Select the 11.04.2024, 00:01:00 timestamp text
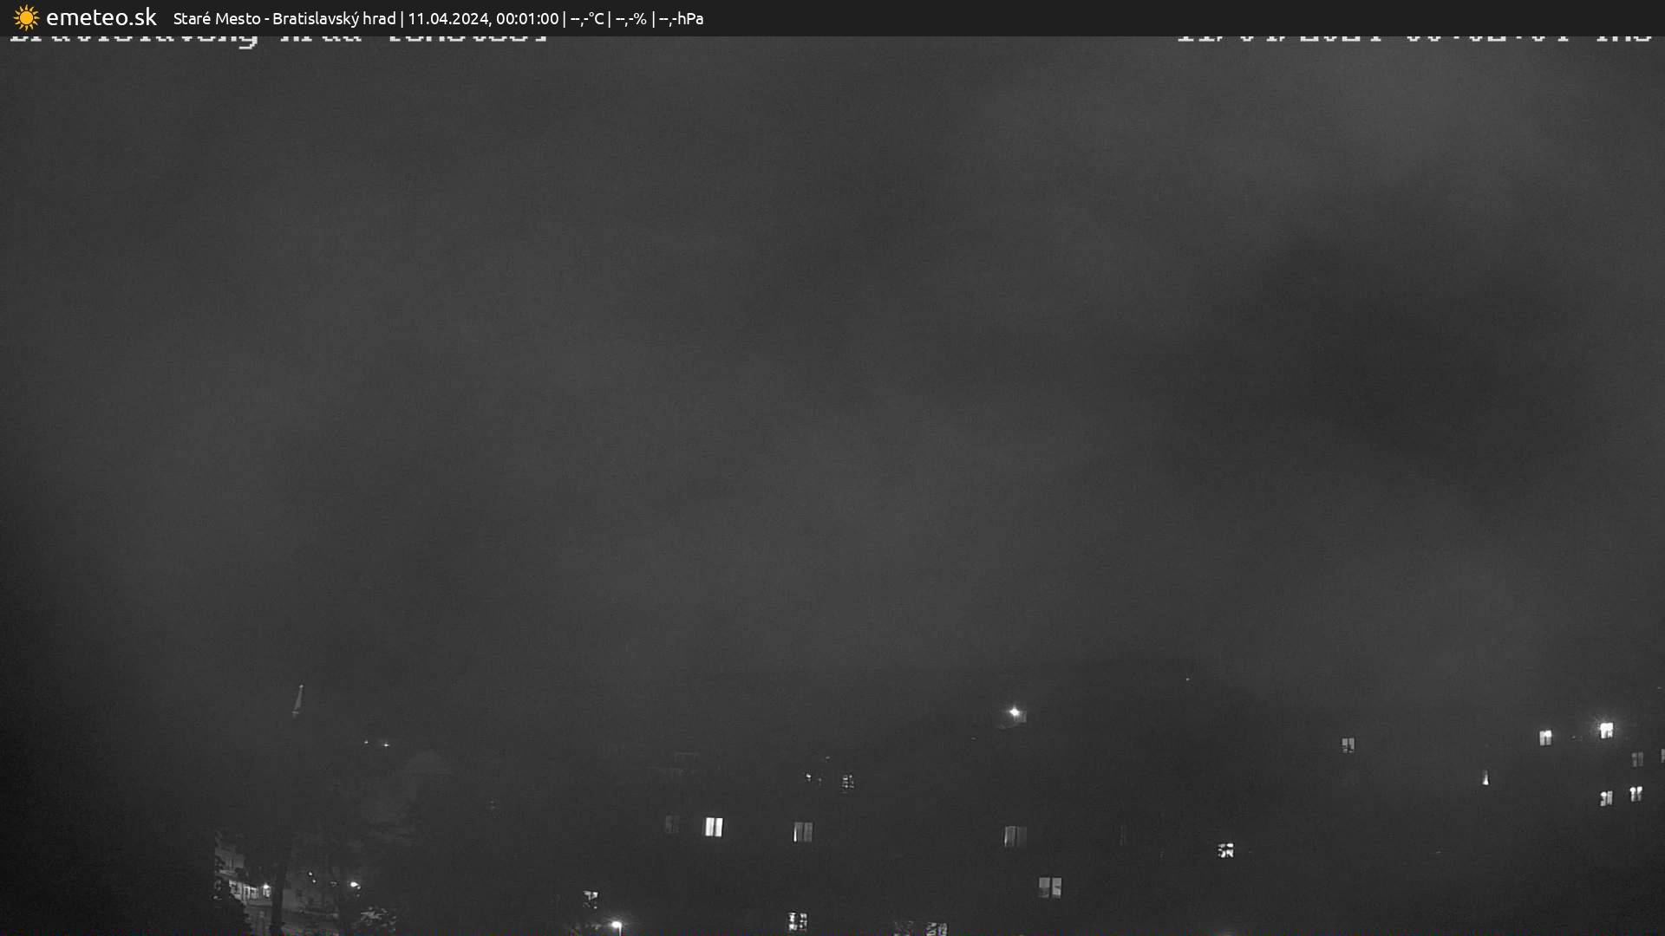 tap(483, 18)
